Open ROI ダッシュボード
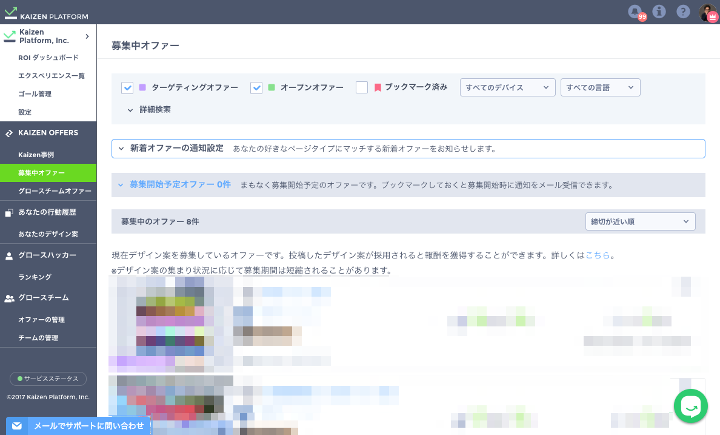This screenshot has width=720, height=435. tap(48, 58)
